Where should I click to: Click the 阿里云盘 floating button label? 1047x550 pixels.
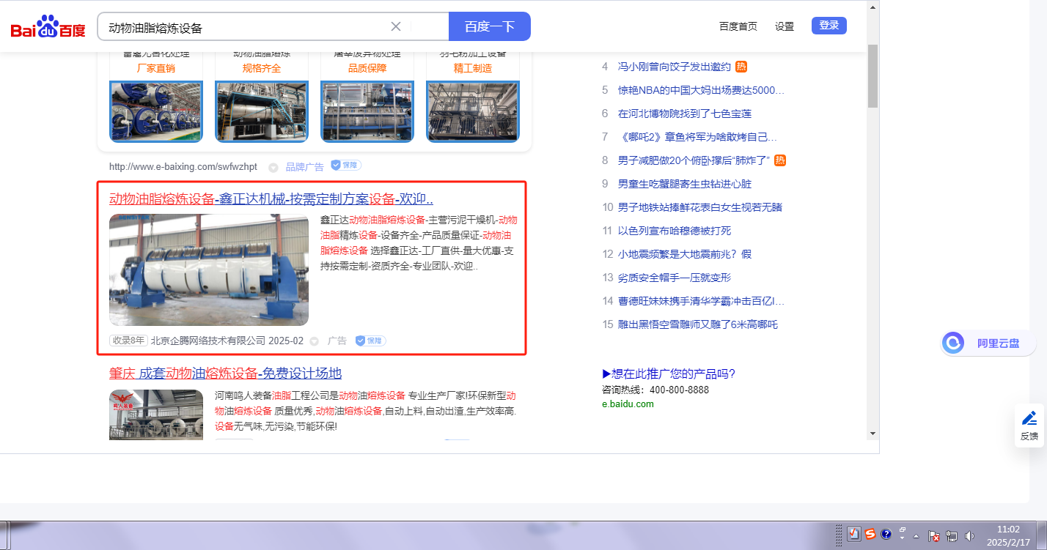tap(999, 343)
